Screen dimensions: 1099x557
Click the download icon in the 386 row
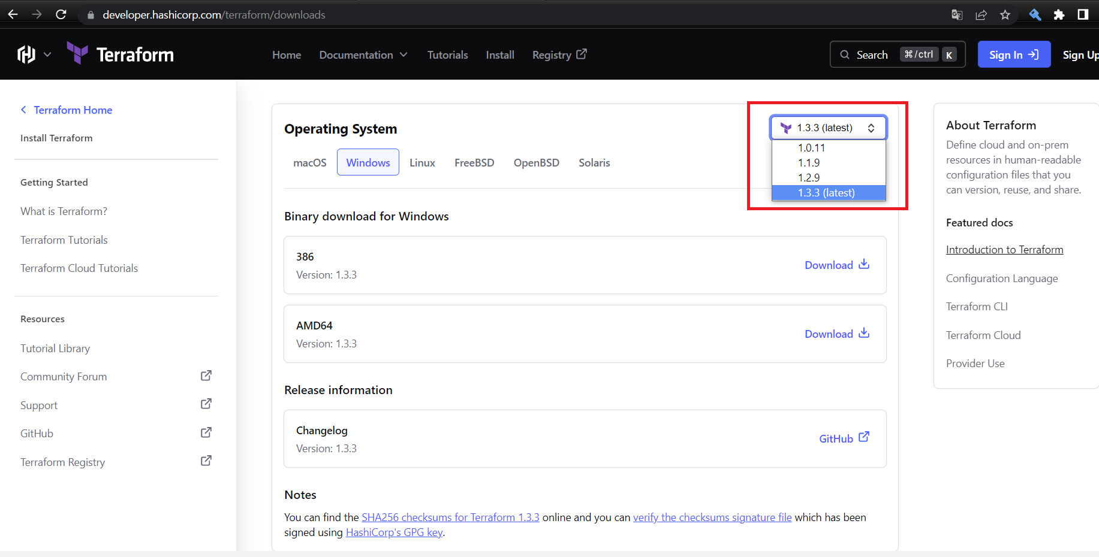click(x=864, y=264)
